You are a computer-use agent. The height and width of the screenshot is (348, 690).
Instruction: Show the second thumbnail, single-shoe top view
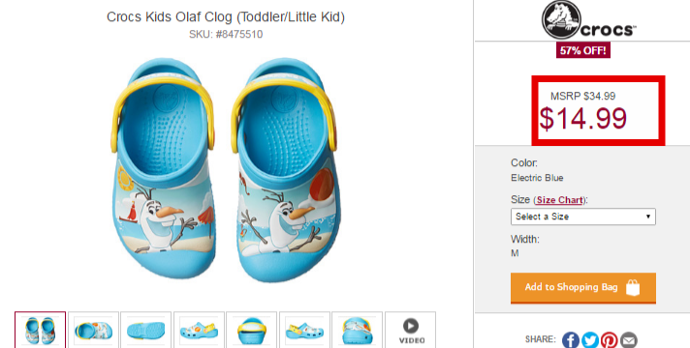pyautogui.click(x=93, y=330)
